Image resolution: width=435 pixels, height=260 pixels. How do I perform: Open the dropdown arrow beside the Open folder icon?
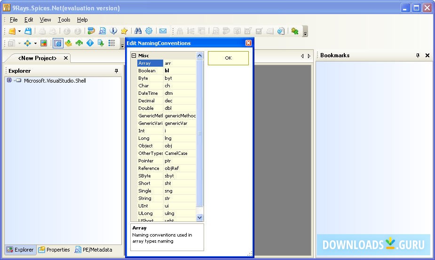pos(19,31)
